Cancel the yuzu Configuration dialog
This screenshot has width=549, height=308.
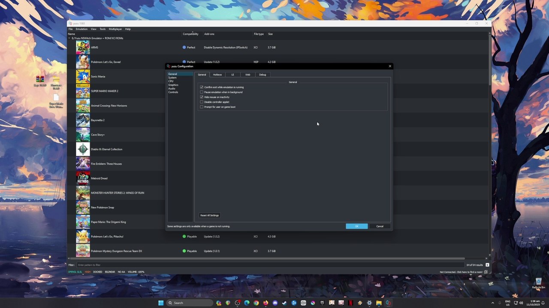click(380, 226)
